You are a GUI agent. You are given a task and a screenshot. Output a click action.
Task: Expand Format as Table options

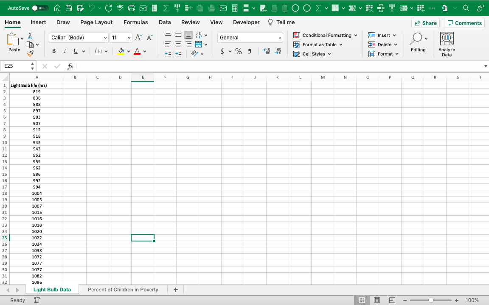(x=341, y=44)
